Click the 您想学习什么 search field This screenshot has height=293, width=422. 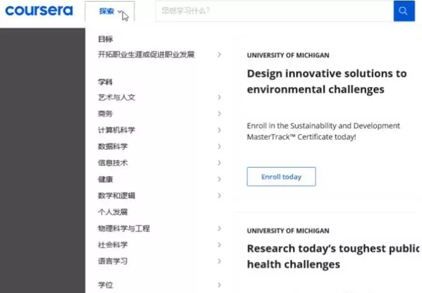[274, 11]
